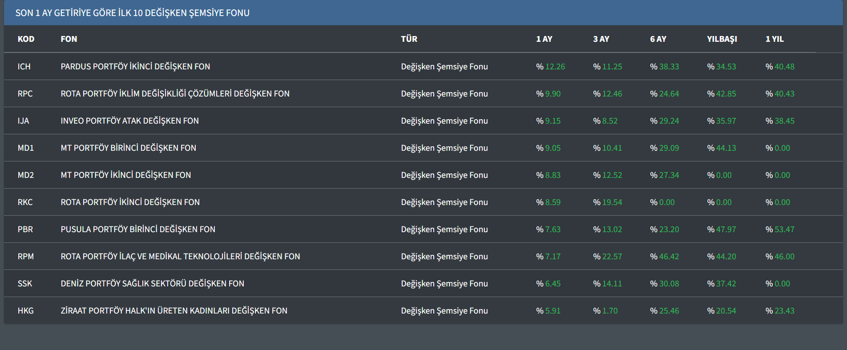The image size is (847, 350).
Task: Click the RPM fund code
Action: [x=26, y=257]
